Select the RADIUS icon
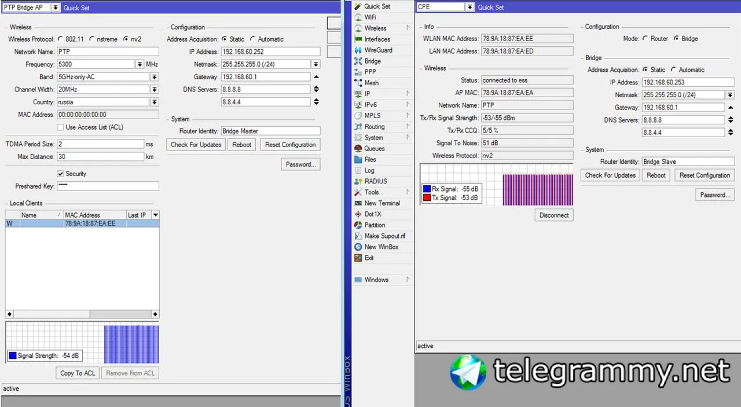 pyautogui.click(x=358, y=181)
